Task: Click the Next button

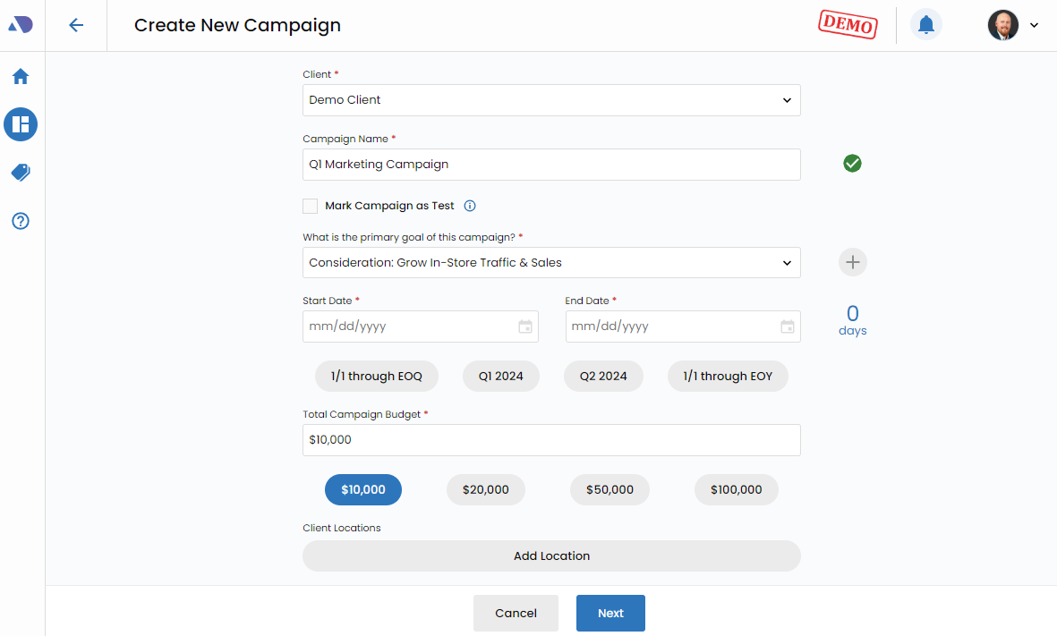Action: pyautogui.click(x=610, y=613)
